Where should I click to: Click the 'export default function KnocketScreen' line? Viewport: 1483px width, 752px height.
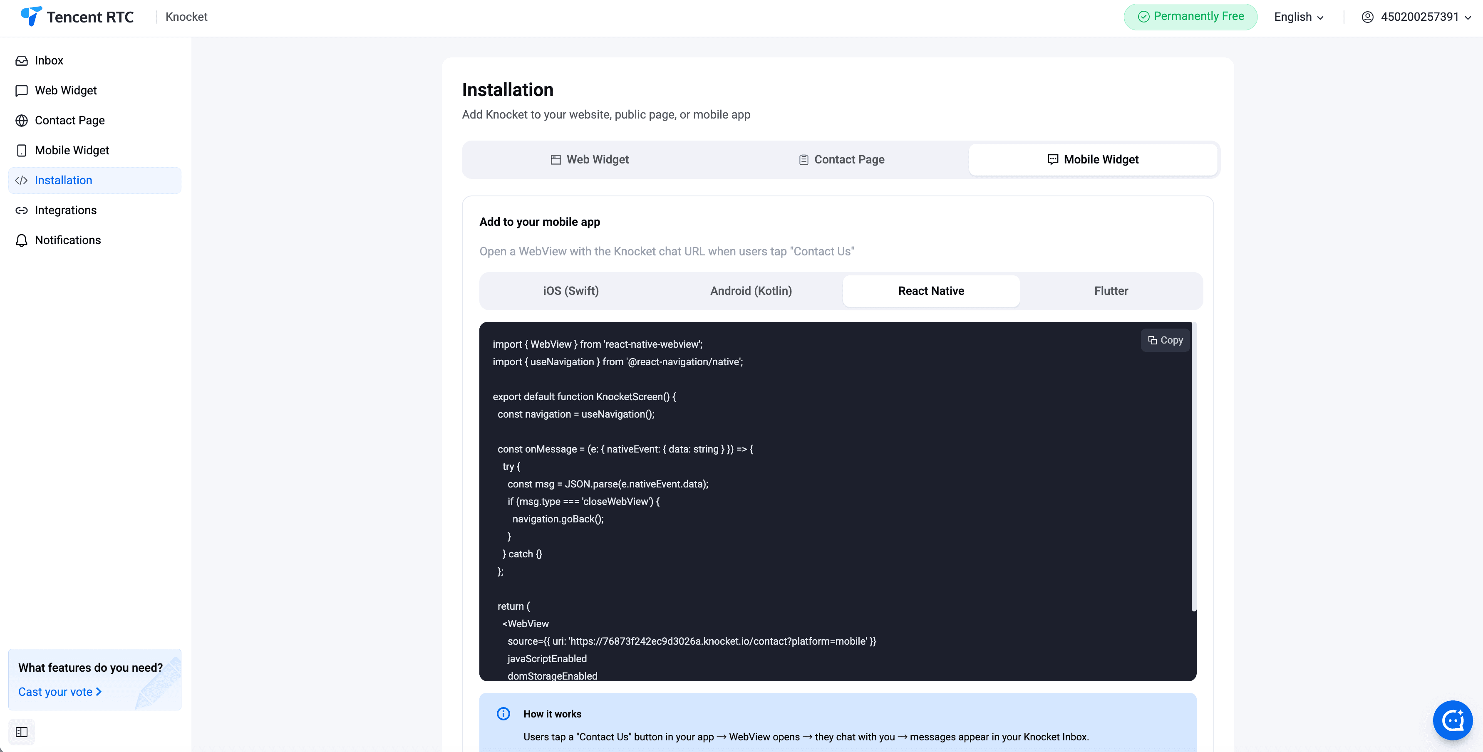(x=584, y=396)
